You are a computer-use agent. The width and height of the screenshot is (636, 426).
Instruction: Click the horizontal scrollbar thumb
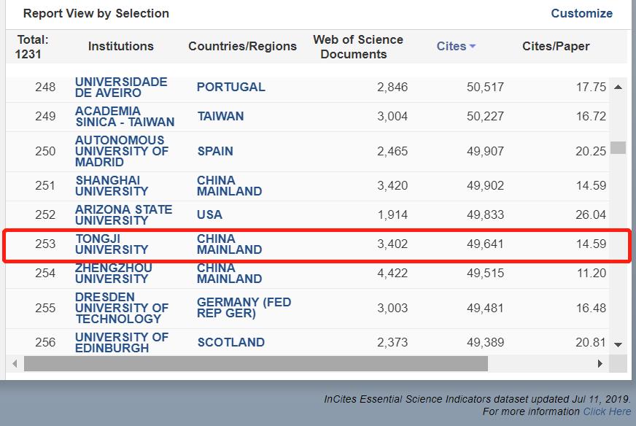[x=255, y=363]
